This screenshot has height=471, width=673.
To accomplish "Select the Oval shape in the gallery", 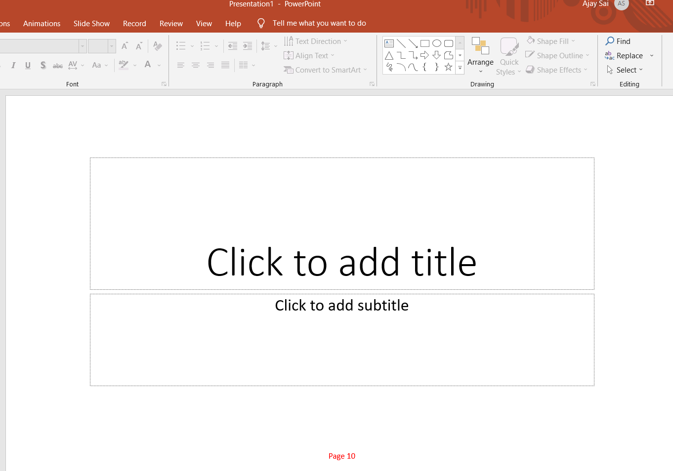I will [x=436, y=43].
